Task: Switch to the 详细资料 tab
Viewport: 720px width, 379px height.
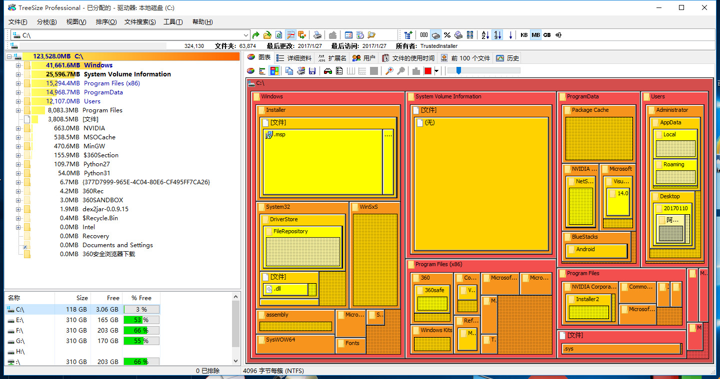Action: pyautogui.click(x=295, y=58)
